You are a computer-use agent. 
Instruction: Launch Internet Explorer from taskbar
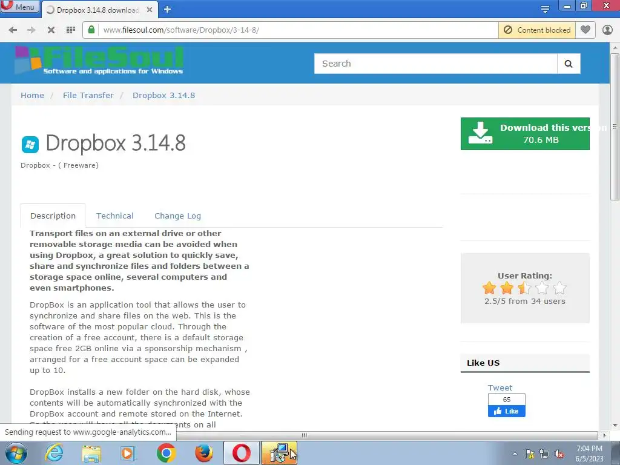(54, 453)
